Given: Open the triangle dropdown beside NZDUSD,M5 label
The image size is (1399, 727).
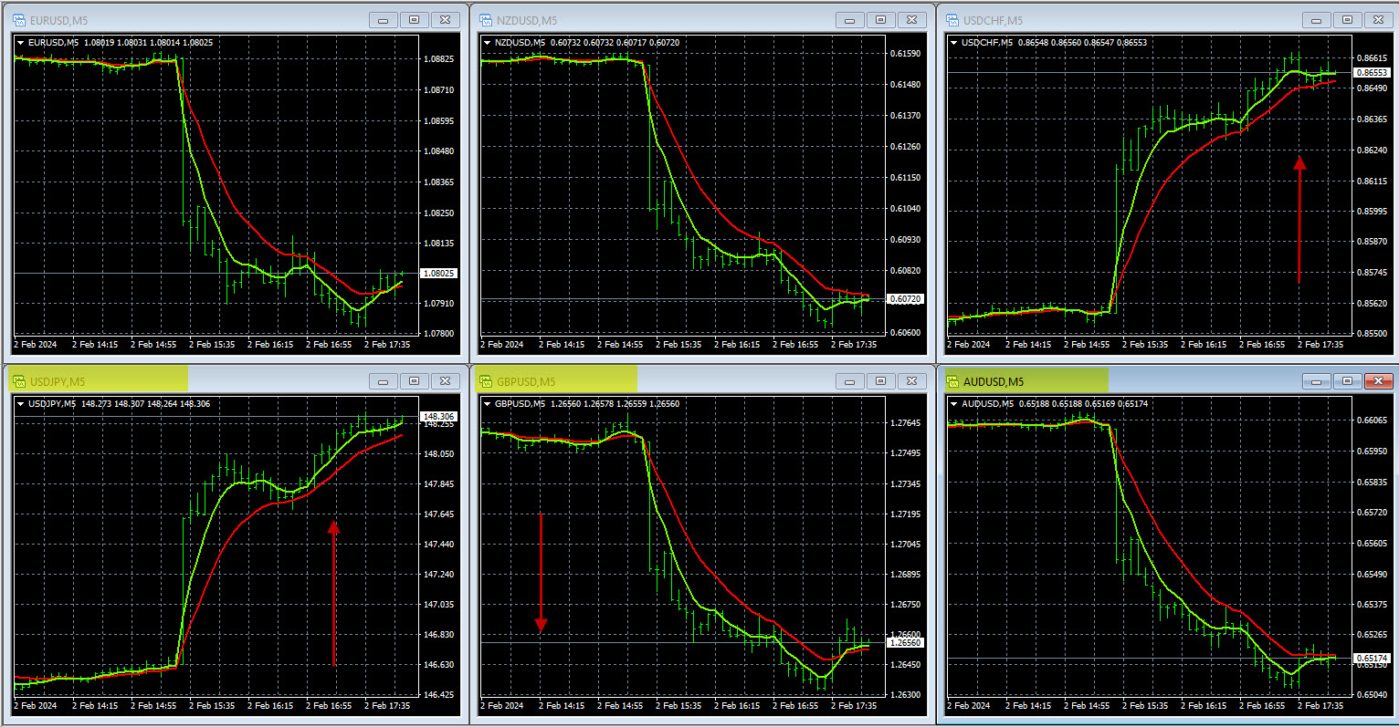Looking at the screenshot, I should (x=488, y=43).
